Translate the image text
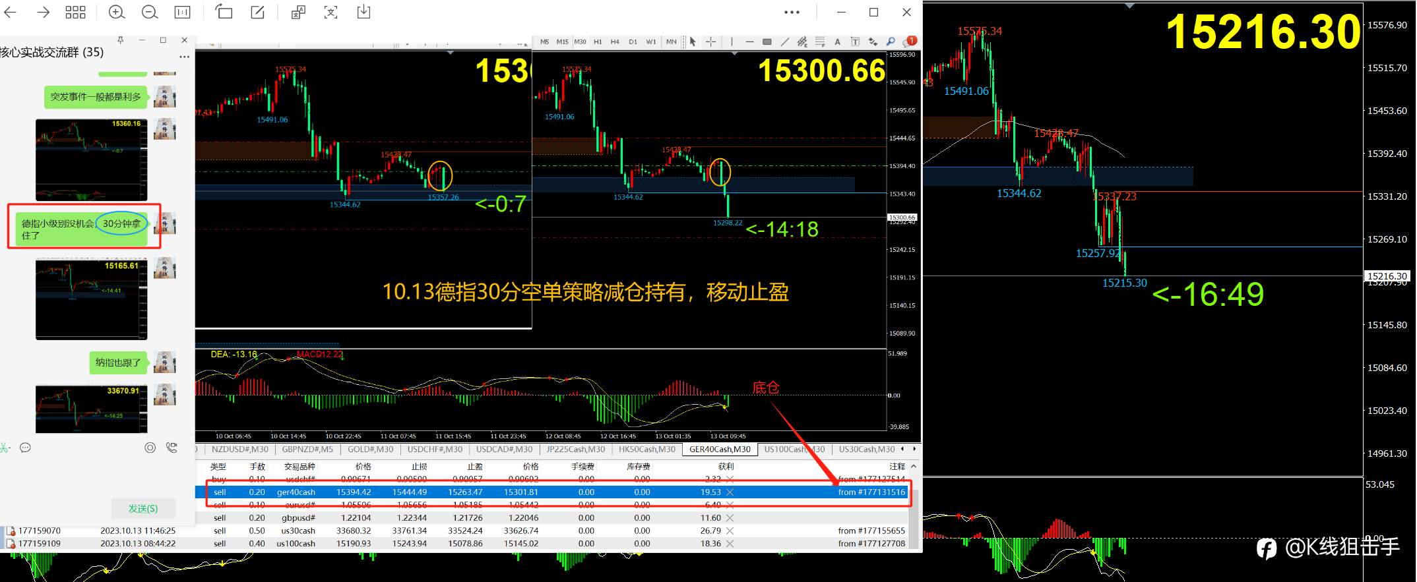Image resolution: width=1417 pixels, height=582 pixels. point(298,12)
